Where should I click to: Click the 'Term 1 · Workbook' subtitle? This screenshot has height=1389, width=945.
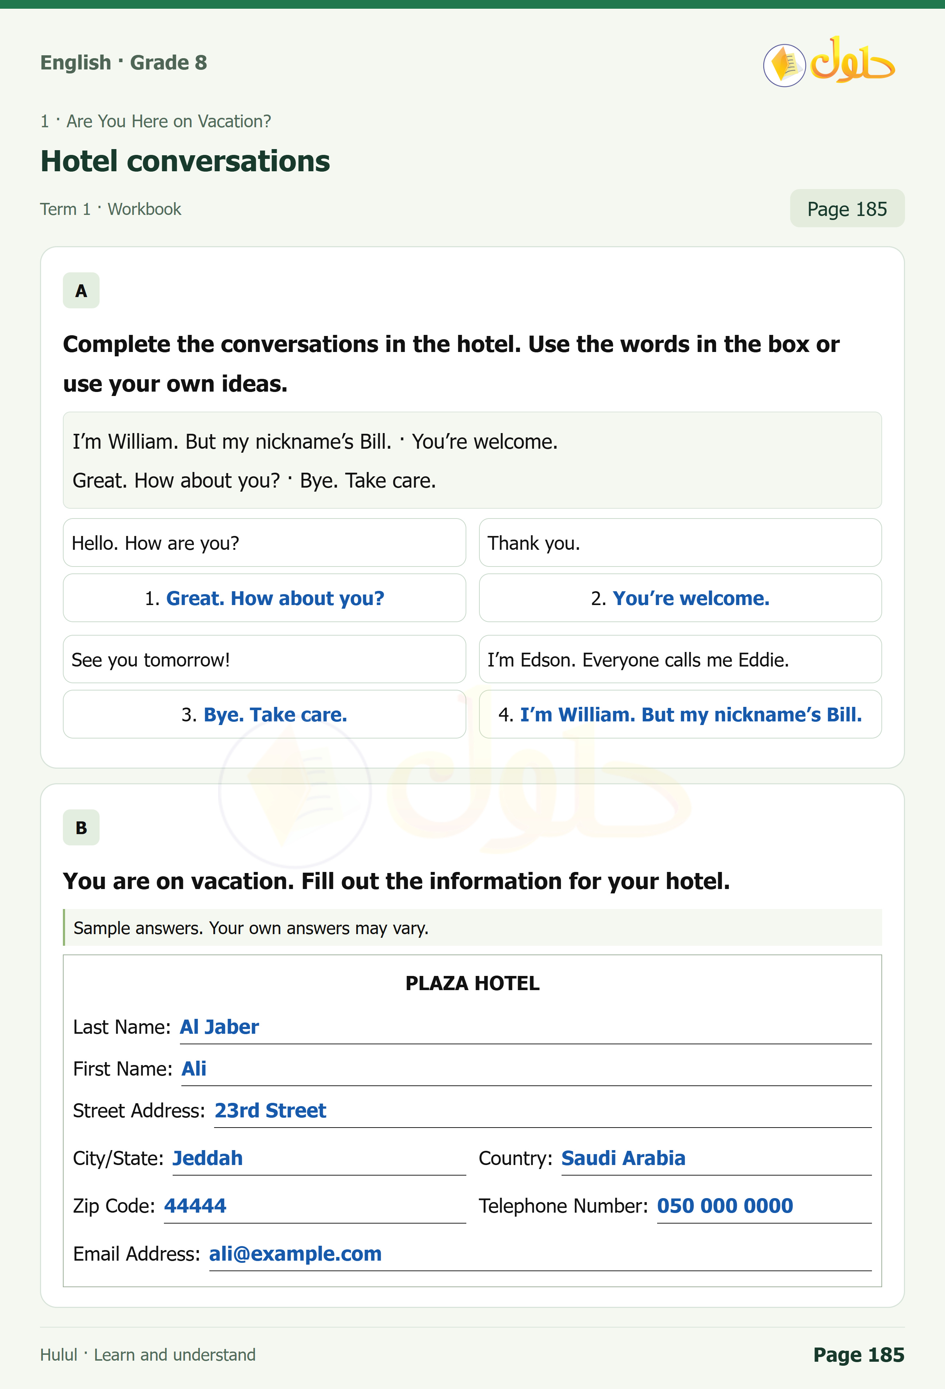tap(110, 209)
